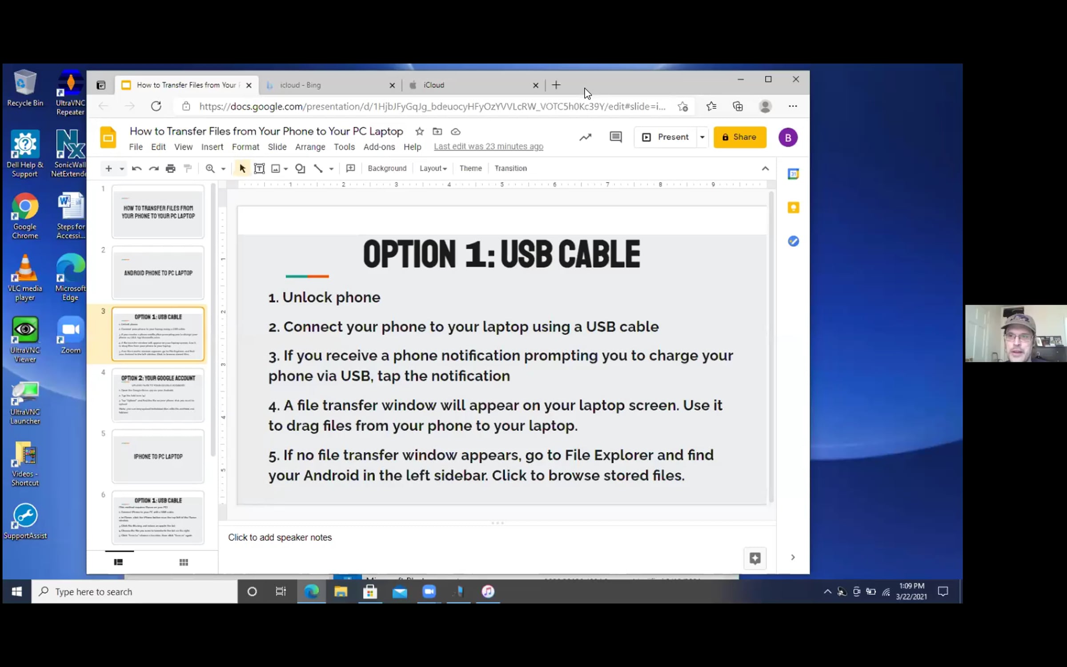Click the yellow Share button
Image resolution: width=1067 pixels, height=667 pixels.
(x=739, y=137)
